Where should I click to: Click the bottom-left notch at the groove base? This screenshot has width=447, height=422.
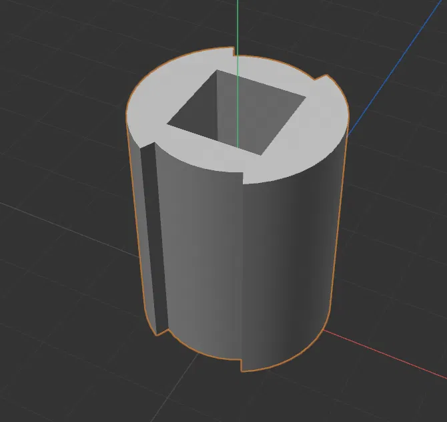[x=162, y=332]
